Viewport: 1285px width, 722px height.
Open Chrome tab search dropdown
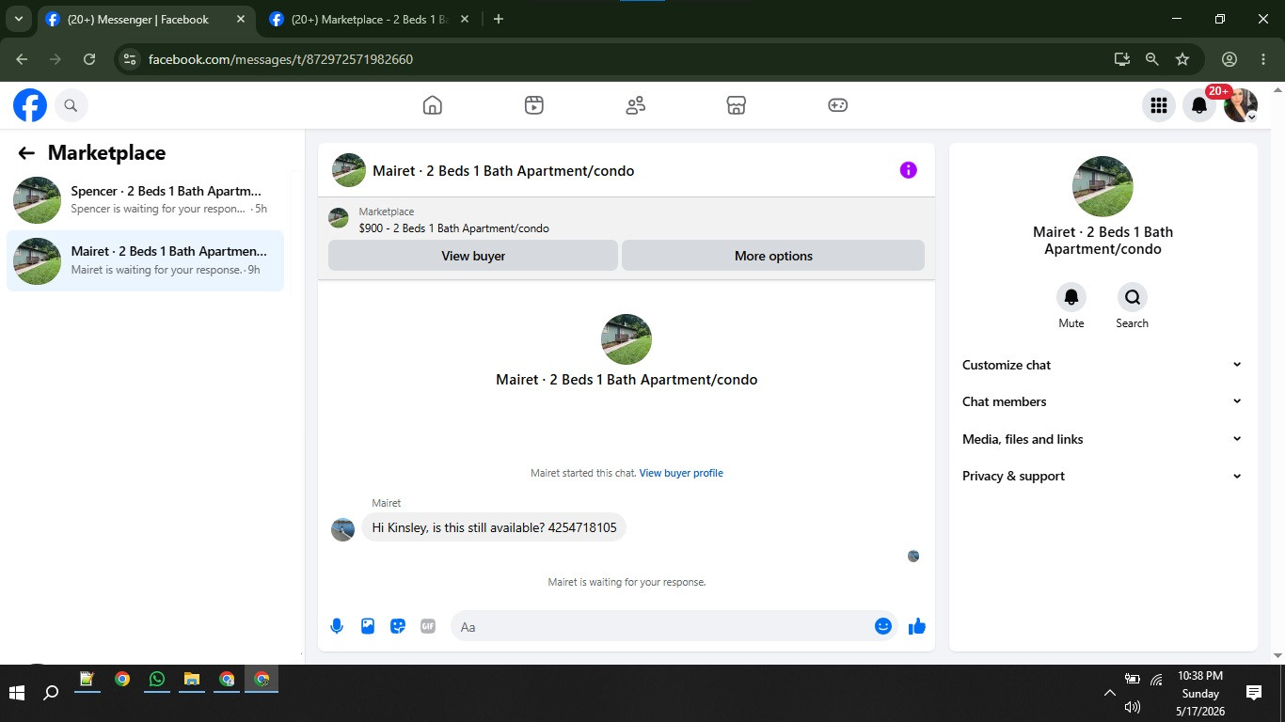tap(18, 19)
